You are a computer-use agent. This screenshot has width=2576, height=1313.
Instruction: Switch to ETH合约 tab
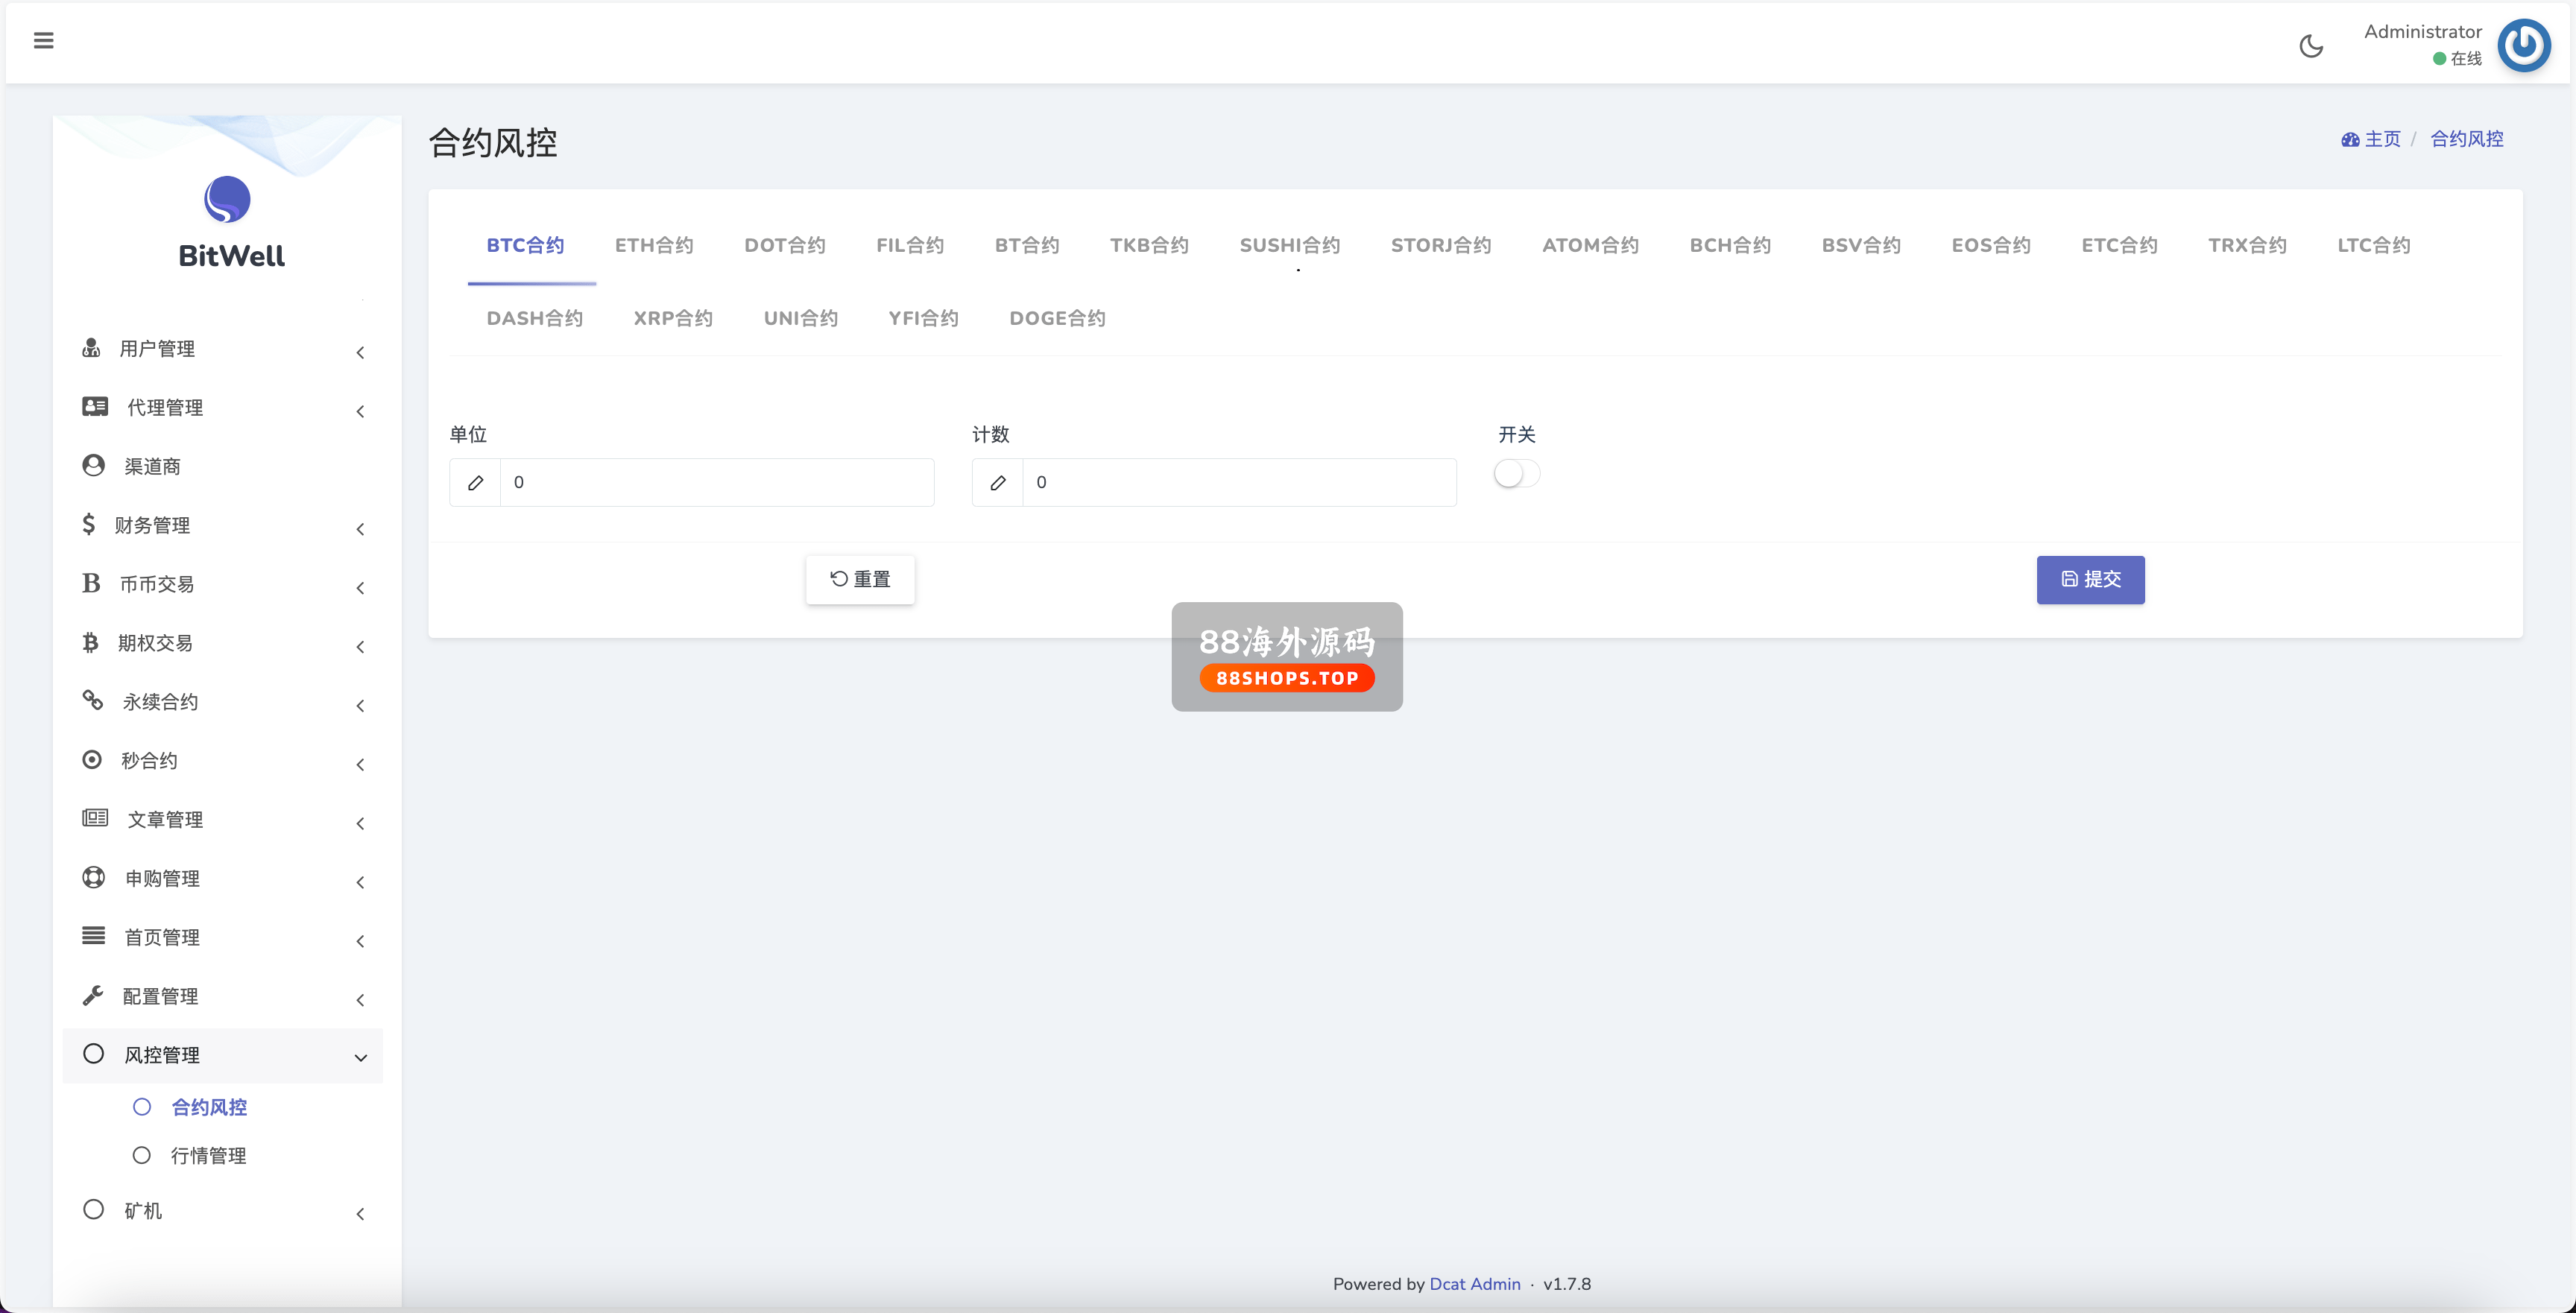coord(654,246)
